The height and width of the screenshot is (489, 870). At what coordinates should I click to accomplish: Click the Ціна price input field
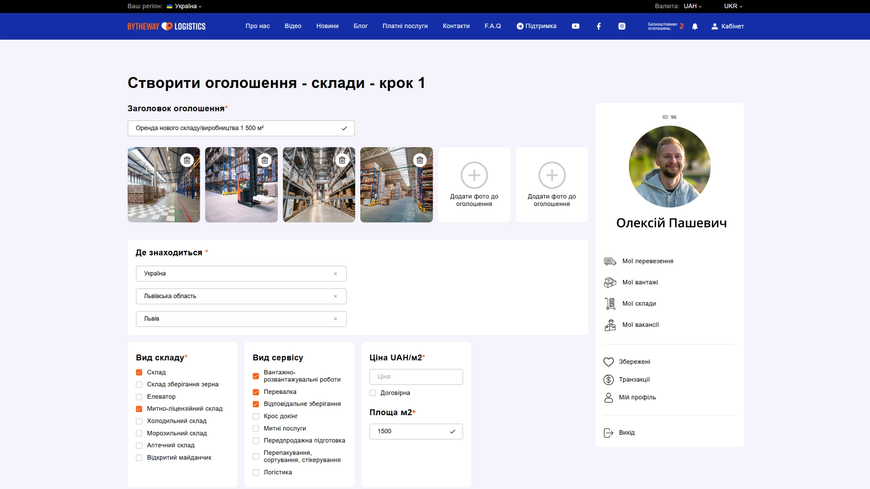pyautogui.click(x=416, y=377)
